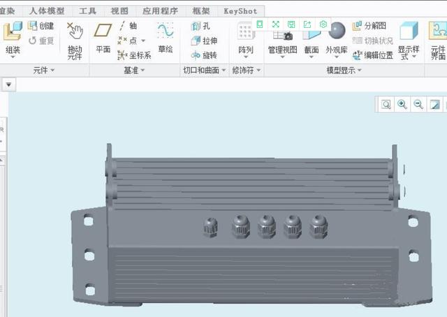This screenshot has width=447, height=317.
Task: Click the 旋转 revolve tool
Action: [x=204, y=55]
